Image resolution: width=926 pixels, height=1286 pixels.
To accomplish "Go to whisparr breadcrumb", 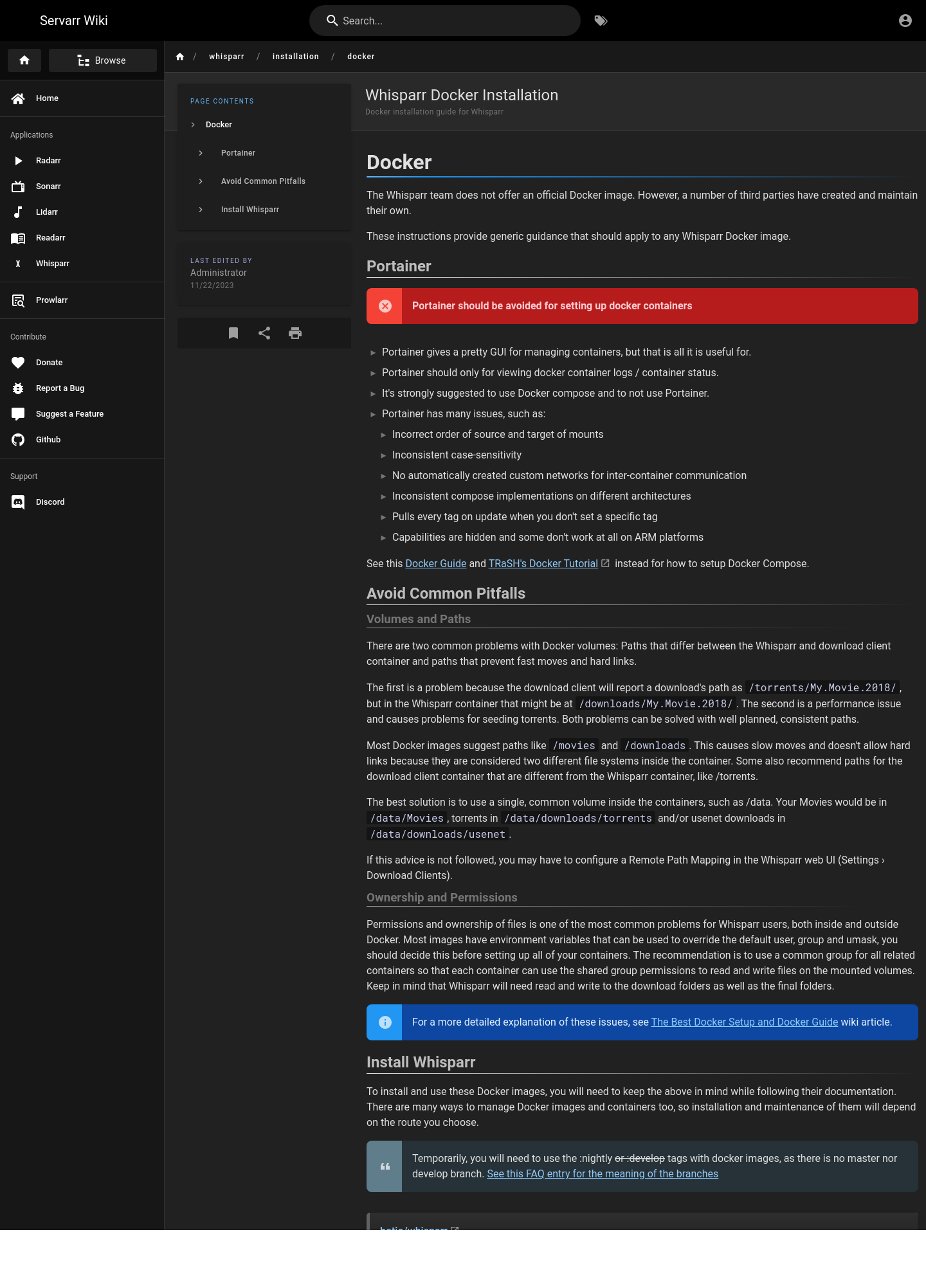I will point(226,57).
